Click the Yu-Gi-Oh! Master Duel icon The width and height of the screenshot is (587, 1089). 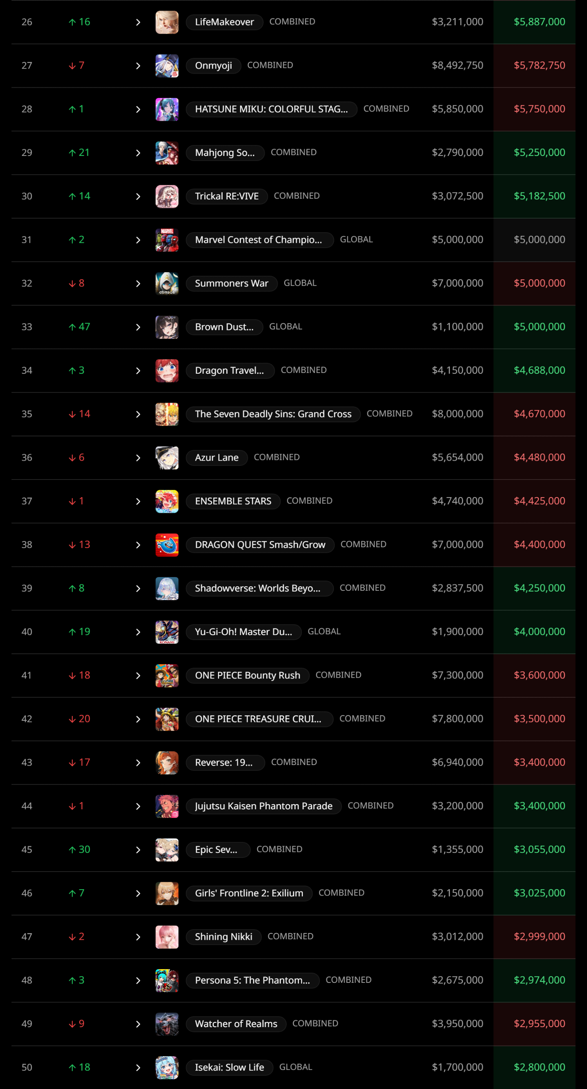pos(167,631)
